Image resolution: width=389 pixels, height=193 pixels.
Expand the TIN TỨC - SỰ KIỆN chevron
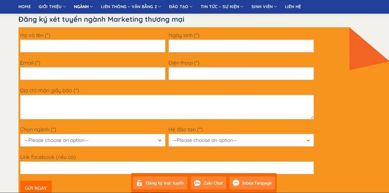click(242, 7)
